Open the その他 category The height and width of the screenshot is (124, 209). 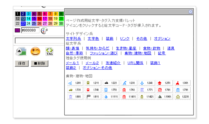(141, 38)
